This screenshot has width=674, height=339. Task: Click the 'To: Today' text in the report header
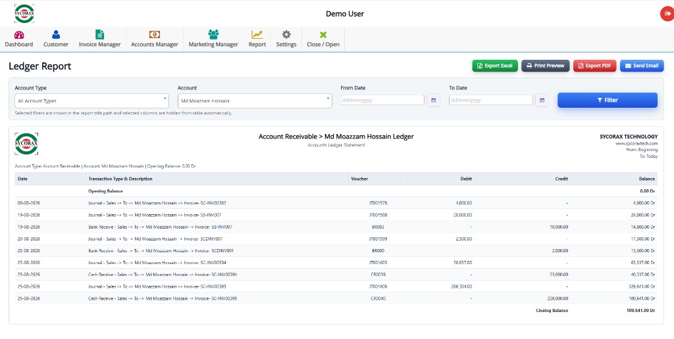[648, 156]
